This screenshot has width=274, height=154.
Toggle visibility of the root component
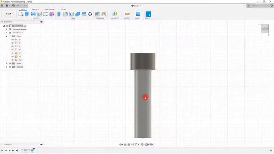pos(7,26)
